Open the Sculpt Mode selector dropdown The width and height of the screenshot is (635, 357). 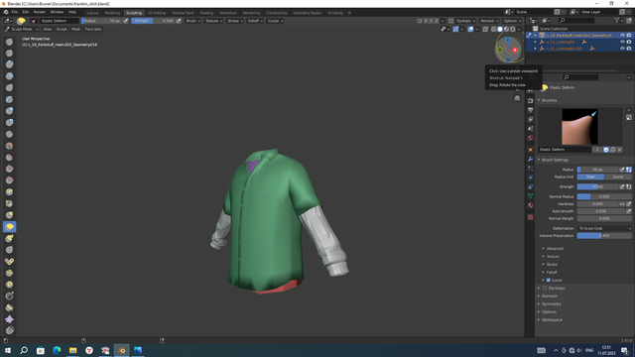coord(22,29)
